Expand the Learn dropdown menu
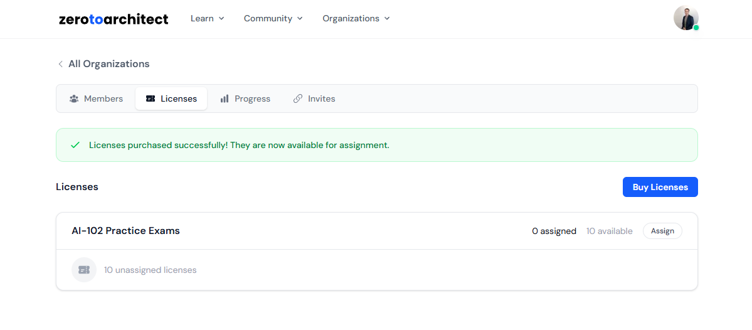The height and width of the screenshot is (330, 752). tap(207, 19)
